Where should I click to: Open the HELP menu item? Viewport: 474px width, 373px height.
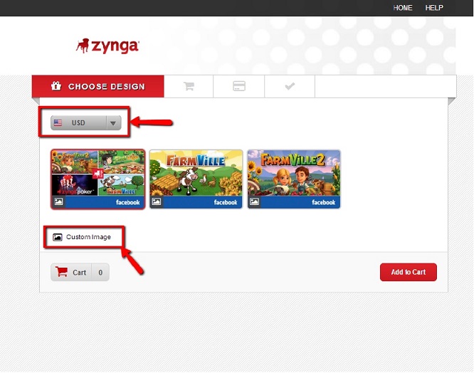click(x=434, y=8)
